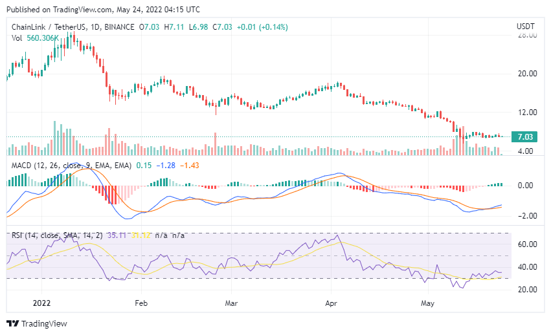Screen dimensions: 551x335
Task: Click the yellow RSI average value '31.12'
Action: pyautogui.click(x=141, y=235)
